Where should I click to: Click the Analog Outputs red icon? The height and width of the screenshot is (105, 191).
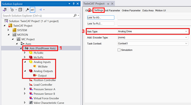coord(31,71)
